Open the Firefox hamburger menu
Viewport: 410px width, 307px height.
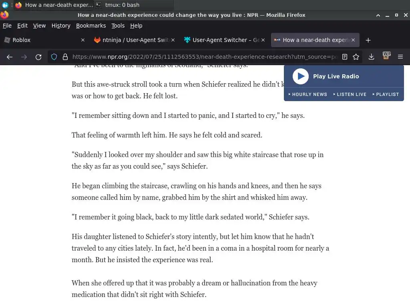pos(400,57)
